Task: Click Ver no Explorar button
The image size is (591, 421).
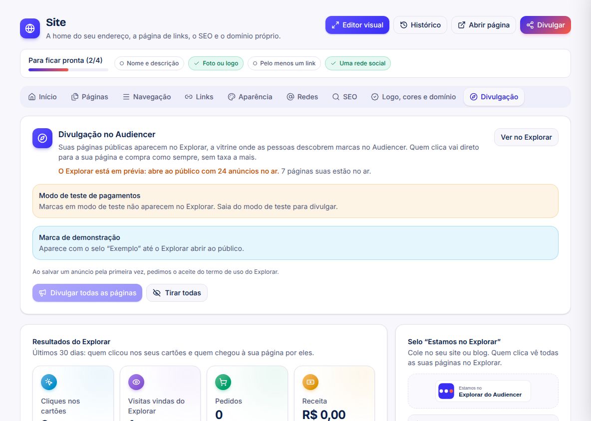Action: click(x=526, y=138)
